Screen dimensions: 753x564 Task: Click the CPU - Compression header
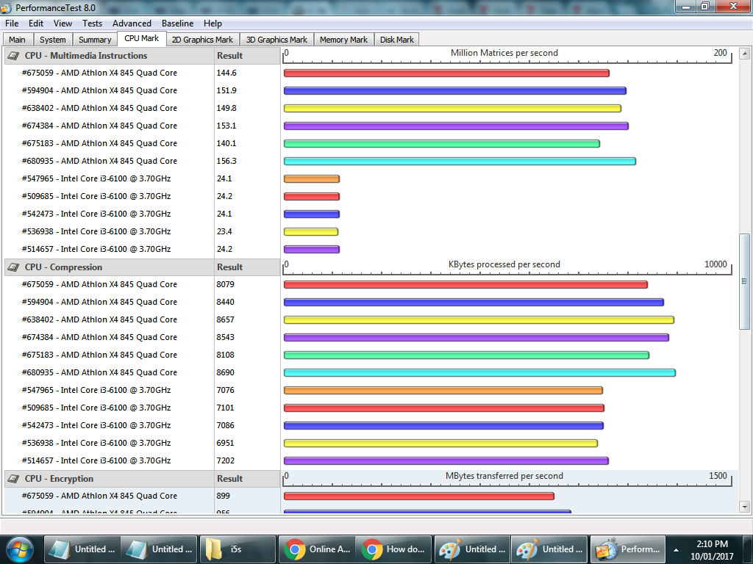[x=109, y=267]
